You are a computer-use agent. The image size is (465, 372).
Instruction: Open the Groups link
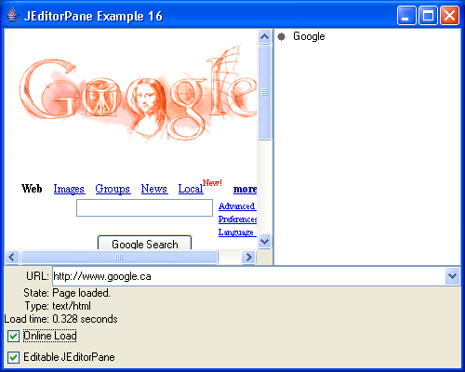pos(113,189)
